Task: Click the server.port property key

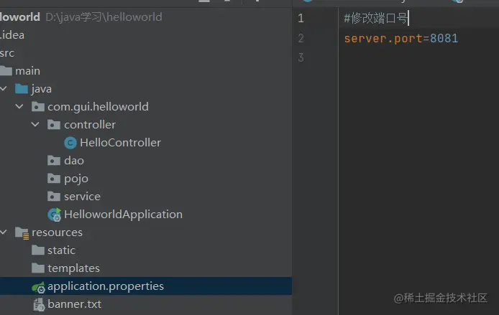Action: [383, 39]
